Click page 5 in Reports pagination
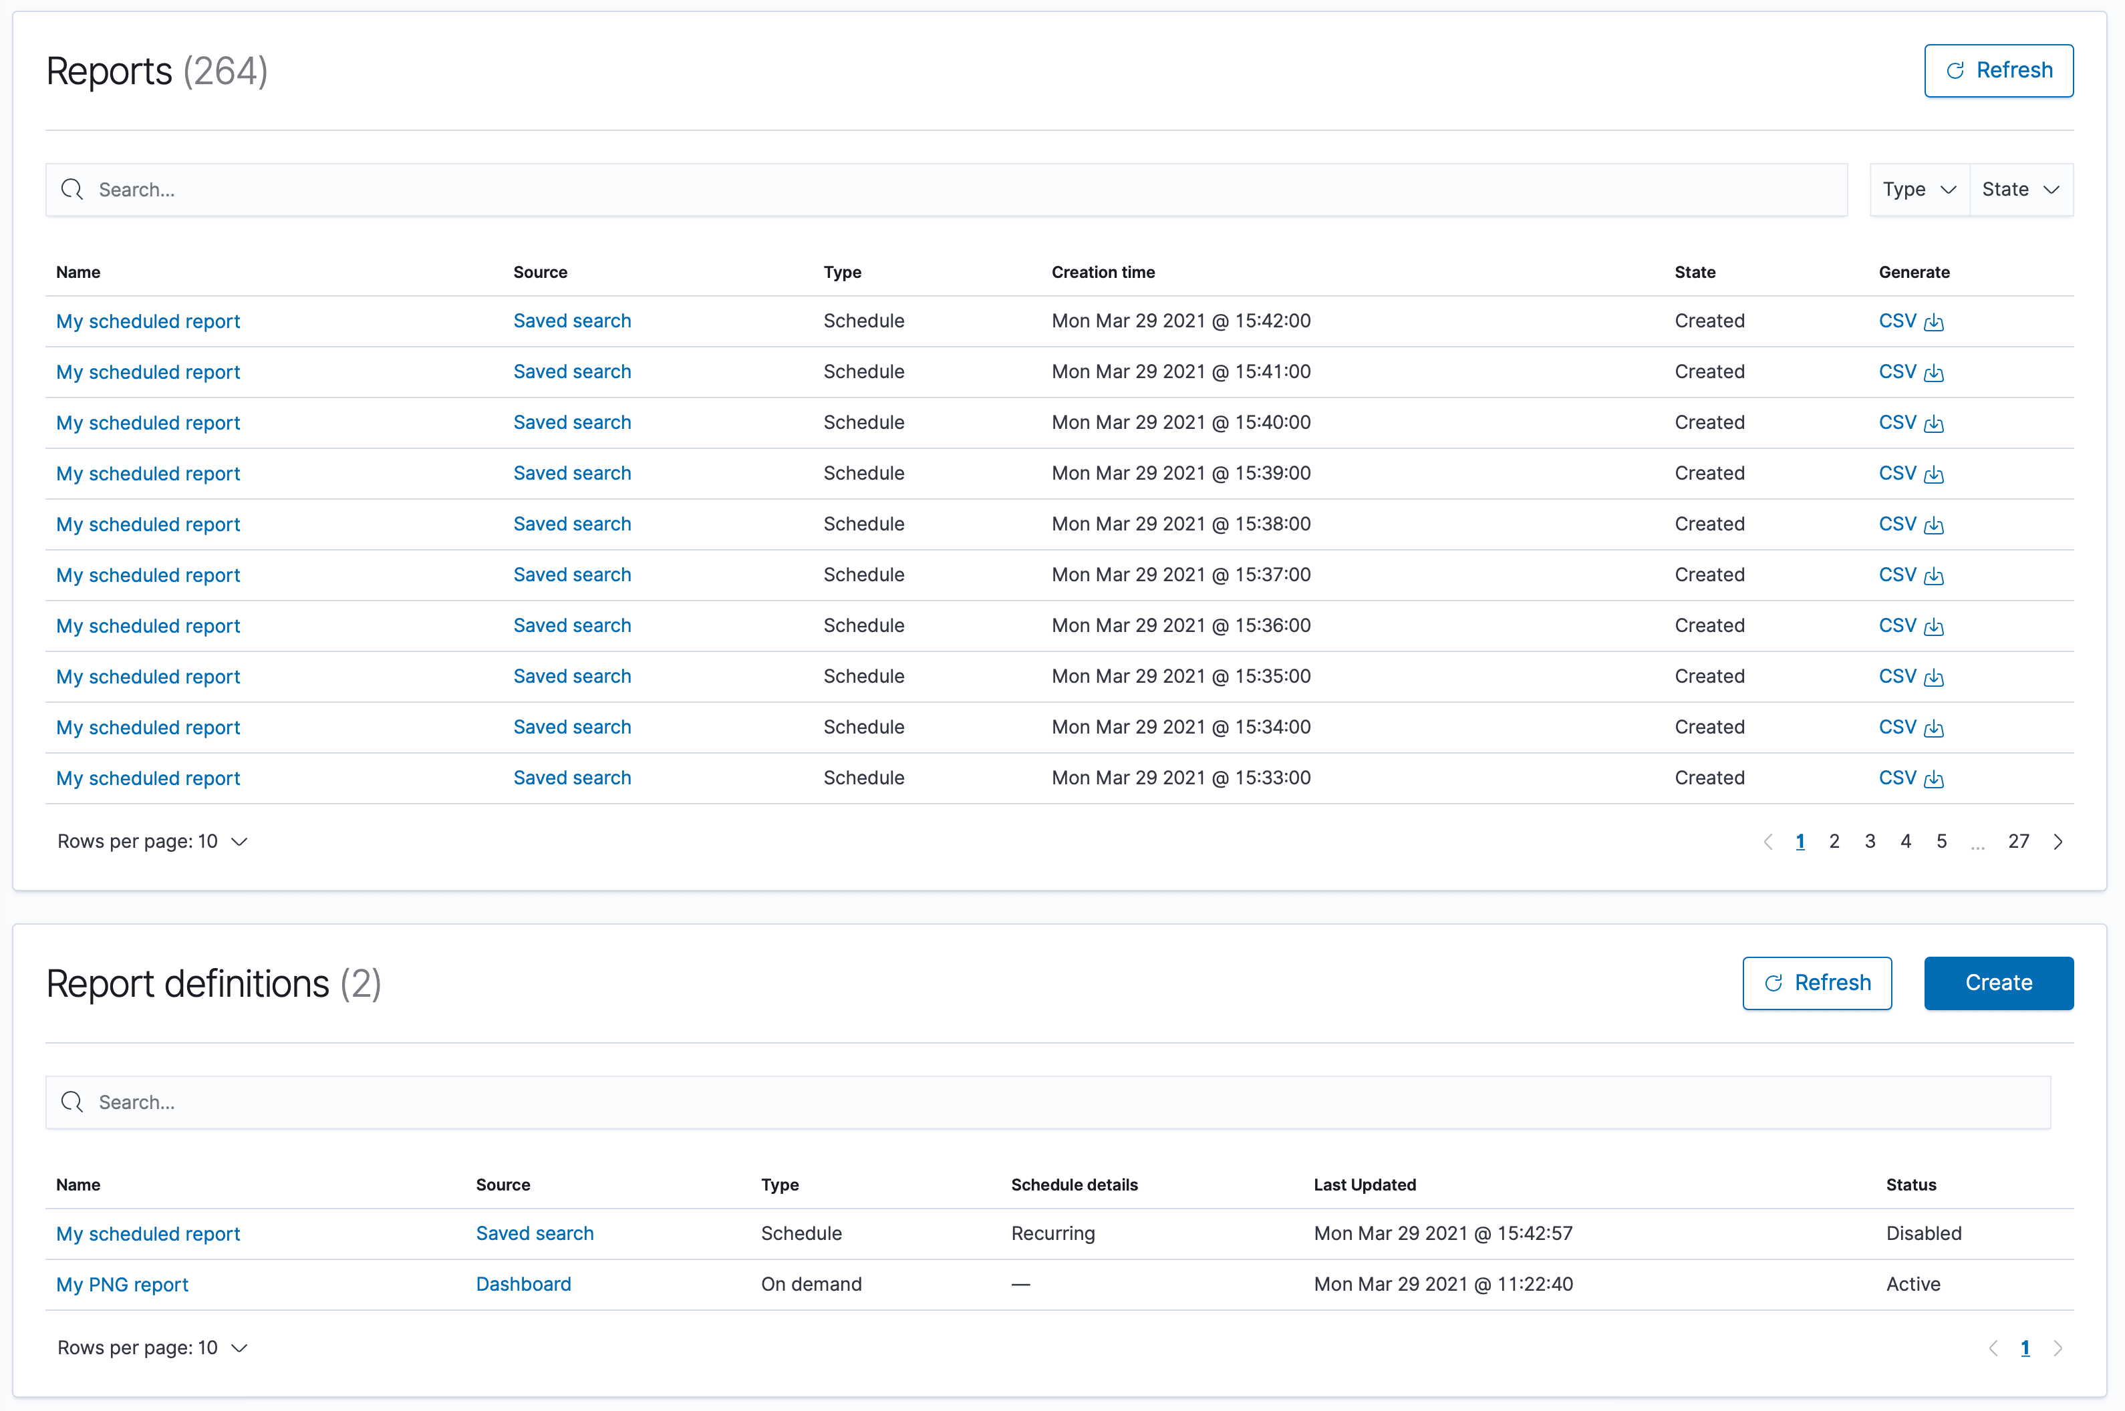This screenshot has width=2125, height=1411. point(1941,839)
